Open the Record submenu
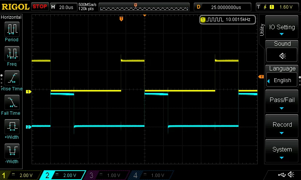This screenshot has width=301, height=180. [x=281, y=126]
